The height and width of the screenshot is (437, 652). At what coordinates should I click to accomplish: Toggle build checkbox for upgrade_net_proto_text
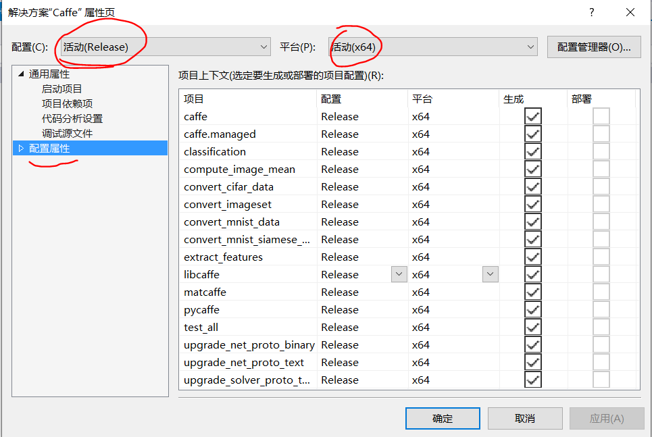coord(533,362)
